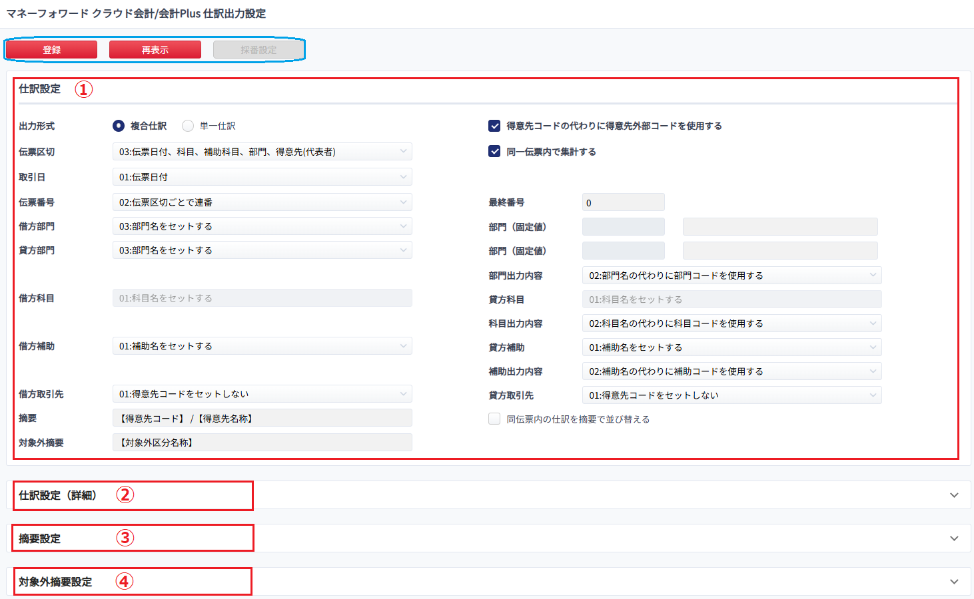Expand 仕訳設定（詳細） chevron

click(x=954, y=495)
